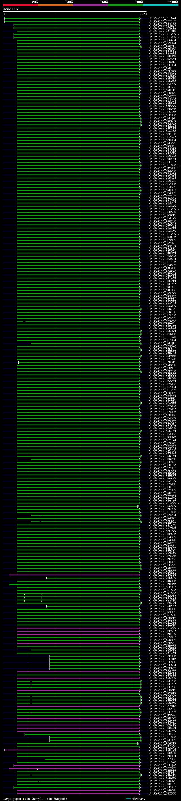Select the UniRef100_Q8LGI0 entry
Screen dimensions: 181x801
point(162,775)
